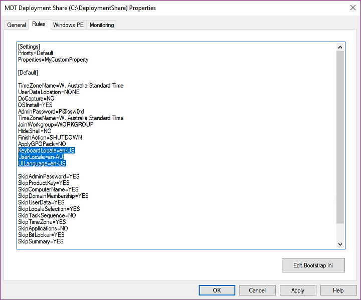Click SkipDomainMembership=YES line
Screen dimensions: 361x300
point(53,196)
